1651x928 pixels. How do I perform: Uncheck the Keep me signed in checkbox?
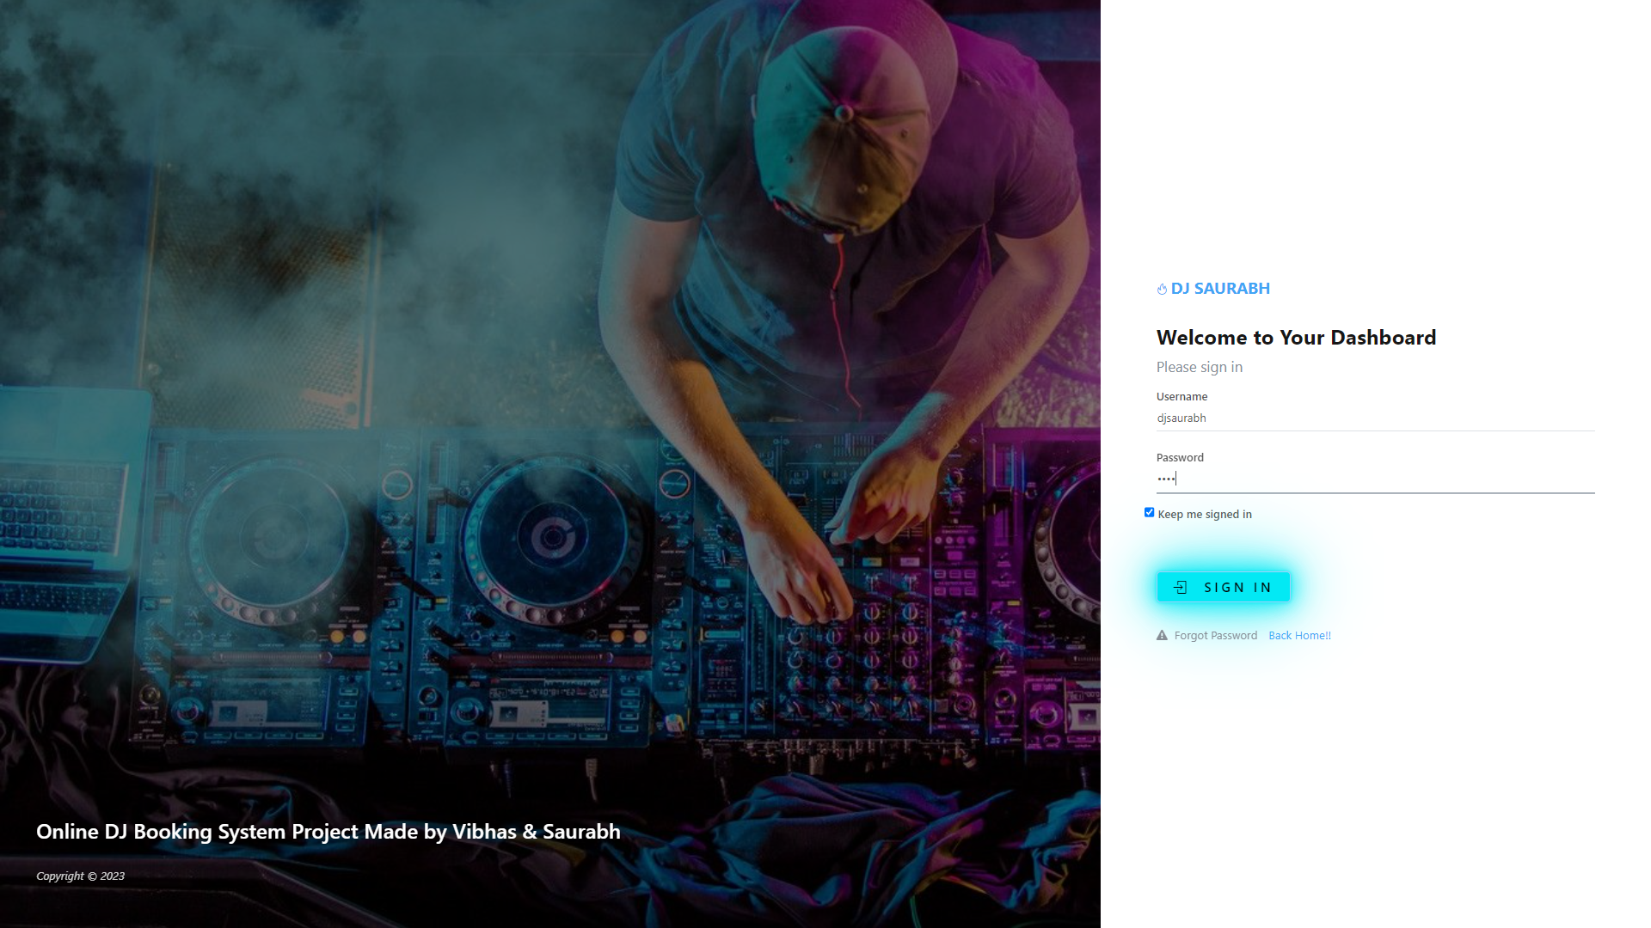[x=1149, y=512]
